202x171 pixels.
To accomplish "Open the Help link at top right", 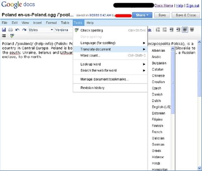I will click(x=180, y=6).
